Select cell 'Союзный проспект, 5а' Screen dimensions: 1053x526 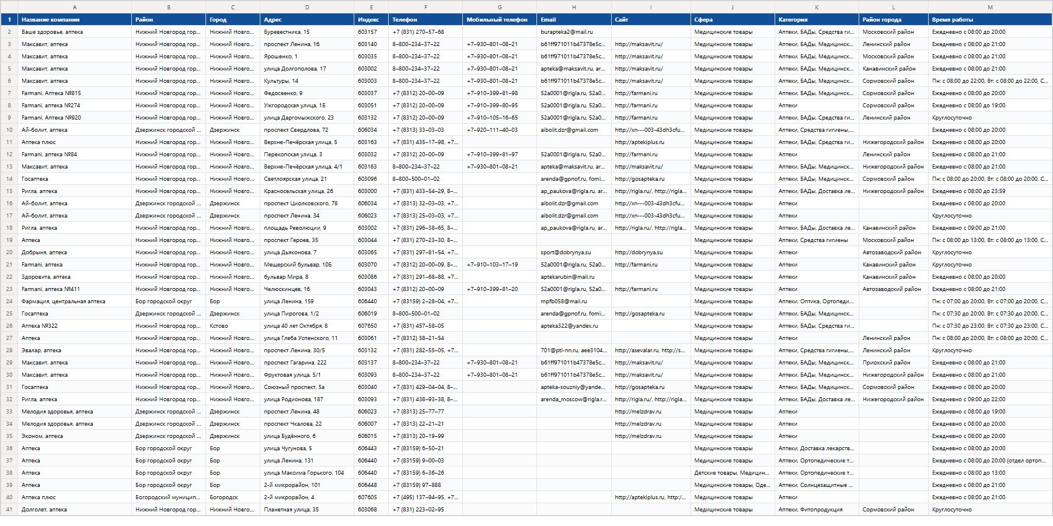tap(307, 387)
